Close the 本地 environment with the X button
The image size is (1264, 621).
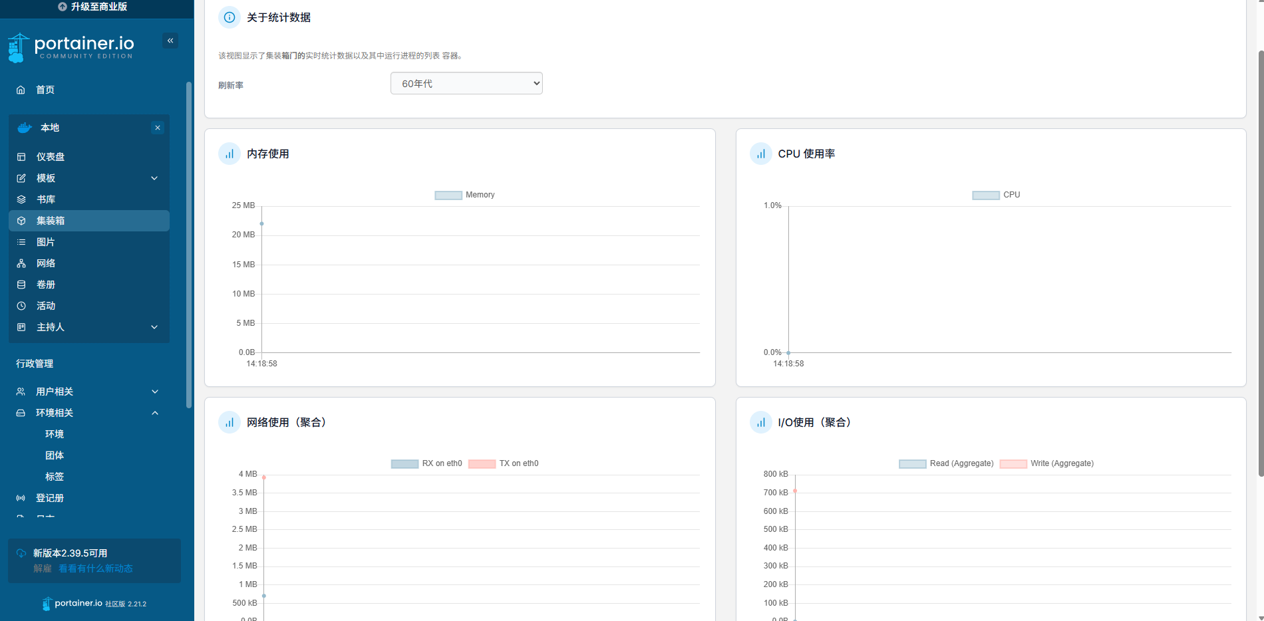[x=158, y=128]
